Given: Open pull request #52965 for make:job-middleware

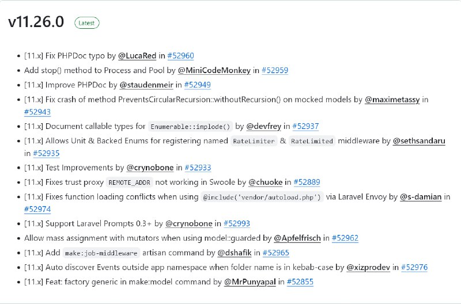Looking at the screenshot, I should click(276, 253).
